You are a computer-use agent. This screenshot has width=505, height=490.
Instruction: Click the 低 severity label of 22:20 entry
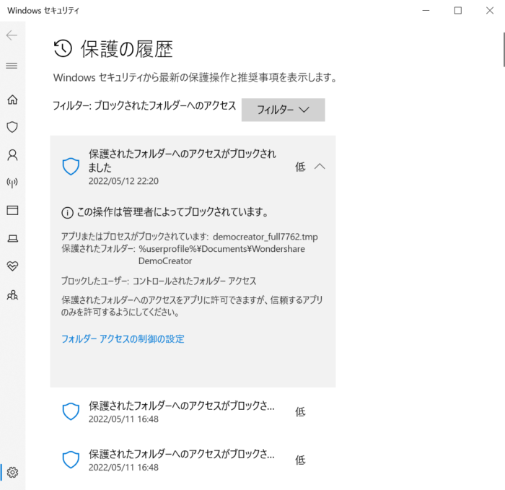pos(300,167)
